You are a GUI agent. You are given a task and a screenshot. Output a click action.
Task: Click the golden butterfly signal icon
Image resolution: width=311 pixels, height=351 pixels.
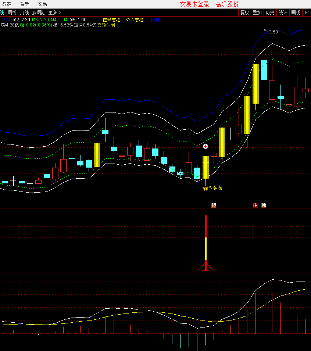coord(205,189)
